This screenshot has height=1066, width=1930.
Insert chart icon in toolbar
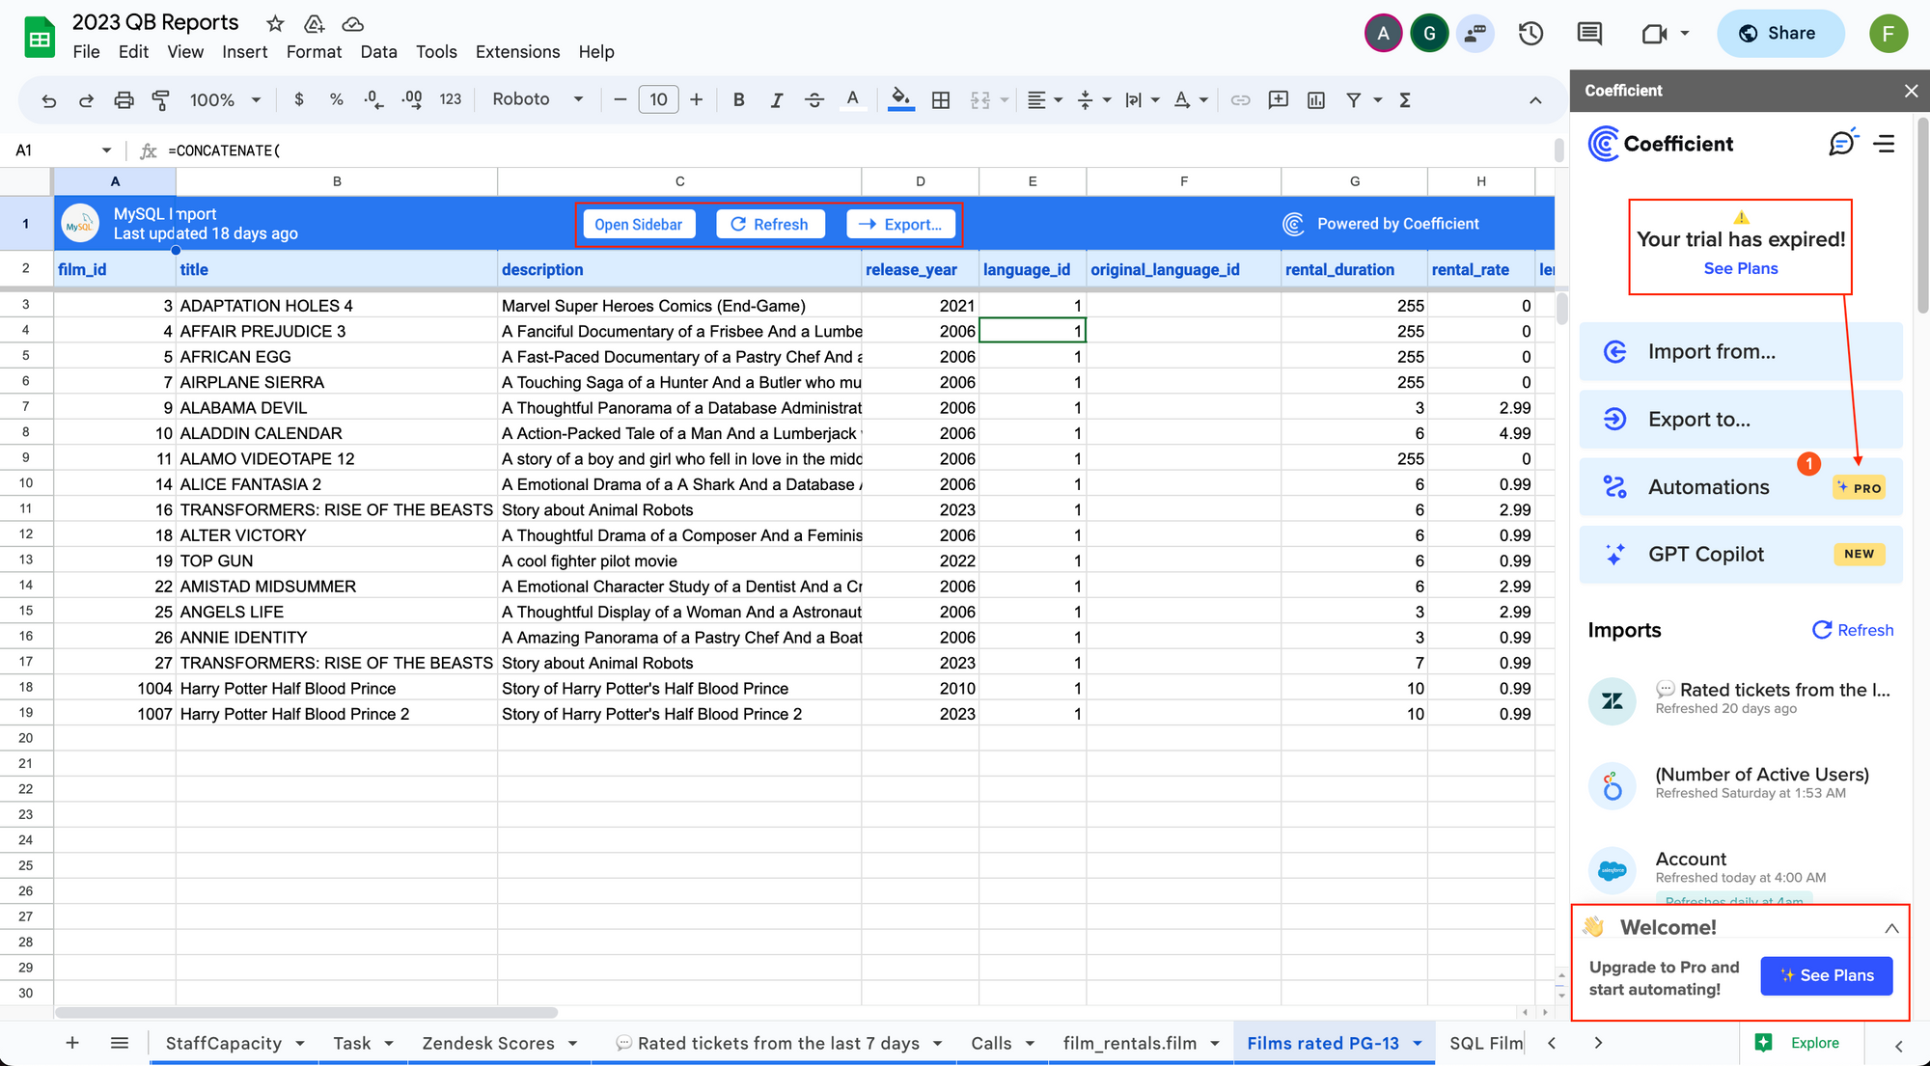1316,99
